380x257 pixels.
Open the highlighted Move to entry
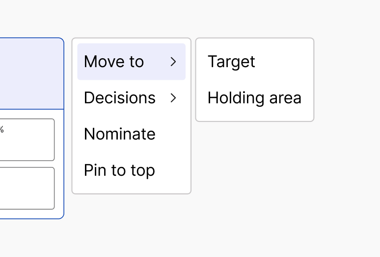132,62
